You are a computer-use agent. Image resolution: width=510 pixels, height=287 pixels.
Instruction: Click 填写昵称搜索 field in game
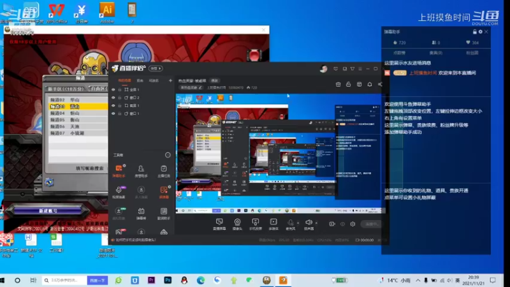click(x=89, y=168)
